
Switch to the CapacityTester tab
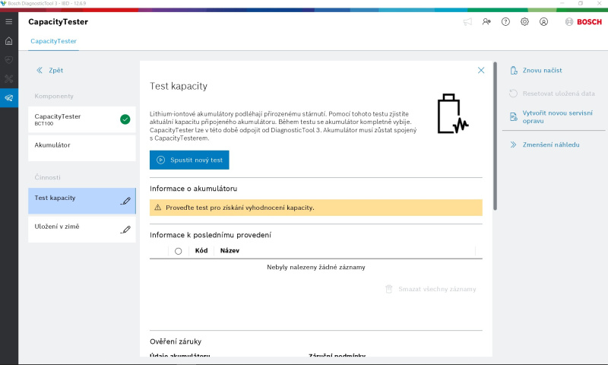(x=53, y=41)
